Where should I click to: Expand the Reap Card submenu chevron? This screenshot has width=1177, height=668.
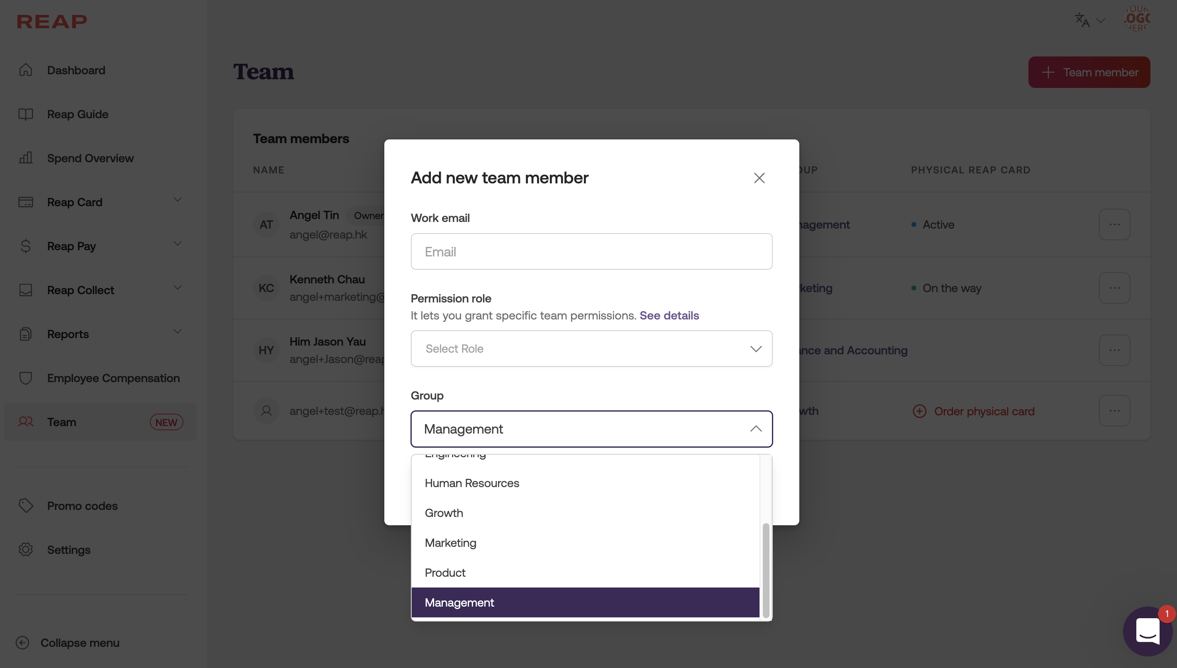coord(177,200)
